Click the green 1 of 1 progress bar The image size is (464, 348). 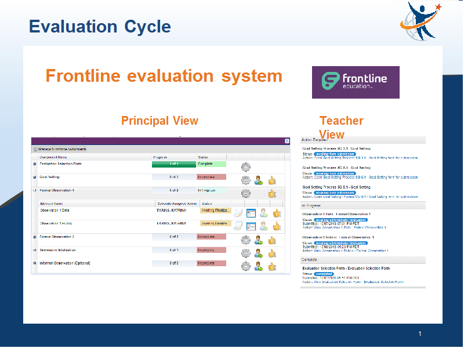(174, 164)
